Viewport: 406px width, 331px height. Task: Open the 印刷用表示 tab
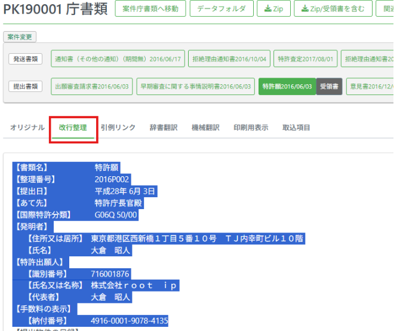[251, 127]
